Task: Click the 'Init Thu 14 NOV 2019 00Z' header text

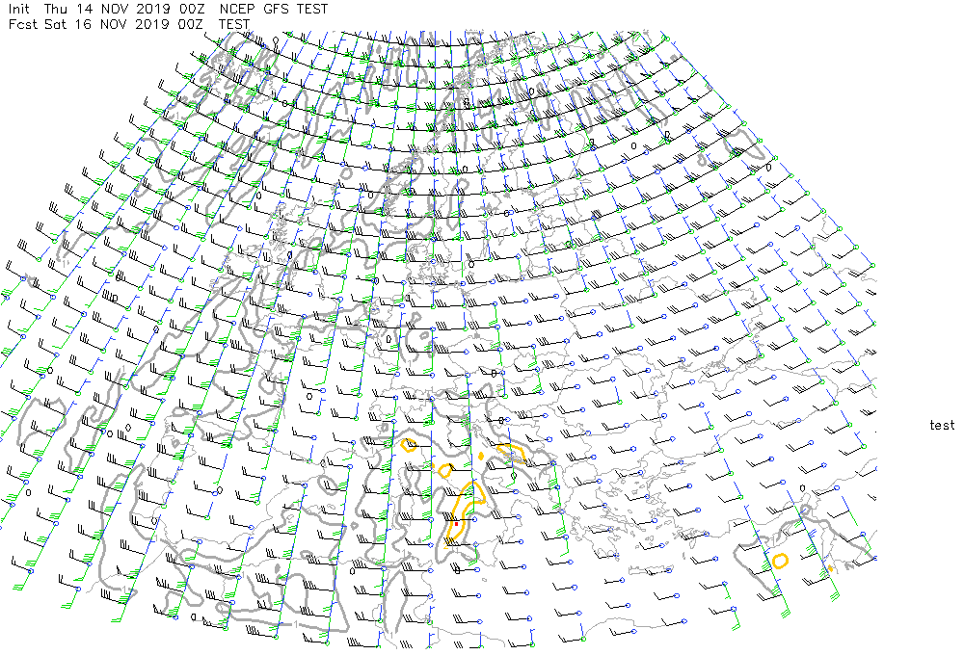Action: (106, 10)
